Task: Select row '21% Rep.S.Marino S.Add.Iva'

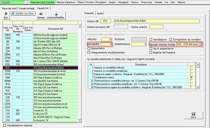Action: (x=40, y=91)
